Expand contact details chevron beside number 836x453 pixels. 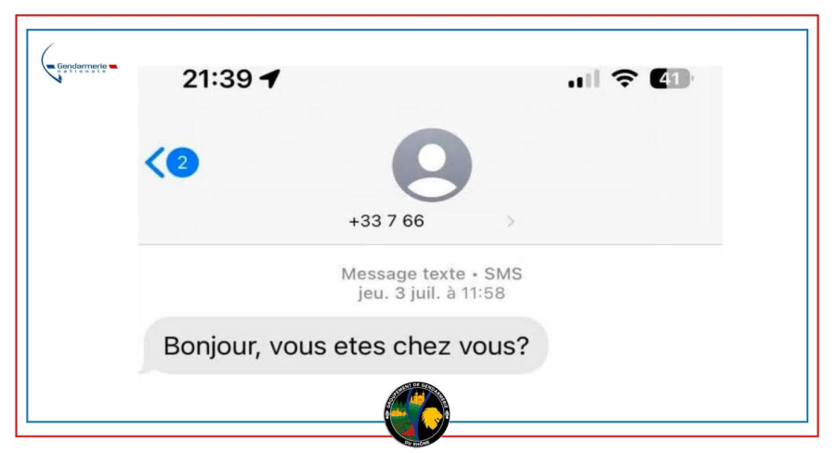click(x=511, y=221)
